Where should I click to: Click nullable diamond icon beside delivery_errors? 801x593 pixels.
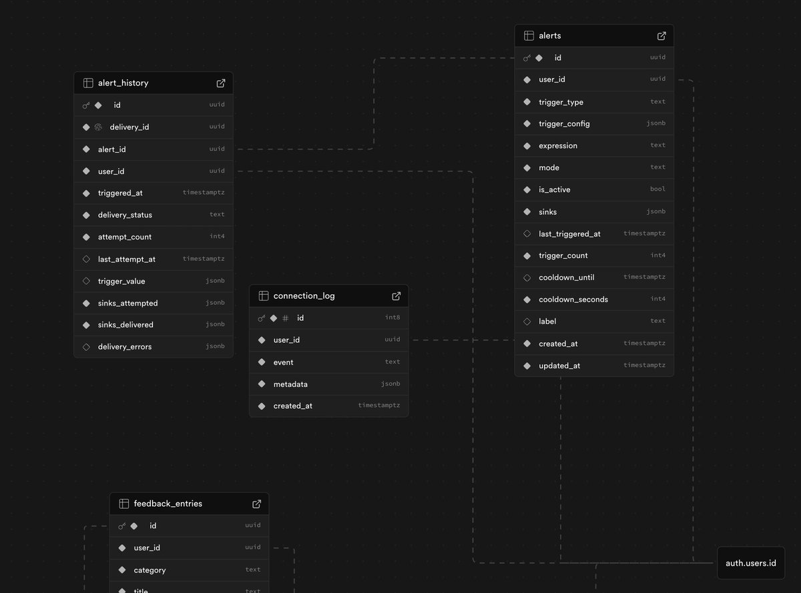pyautogui.click(x=86, y=347)
